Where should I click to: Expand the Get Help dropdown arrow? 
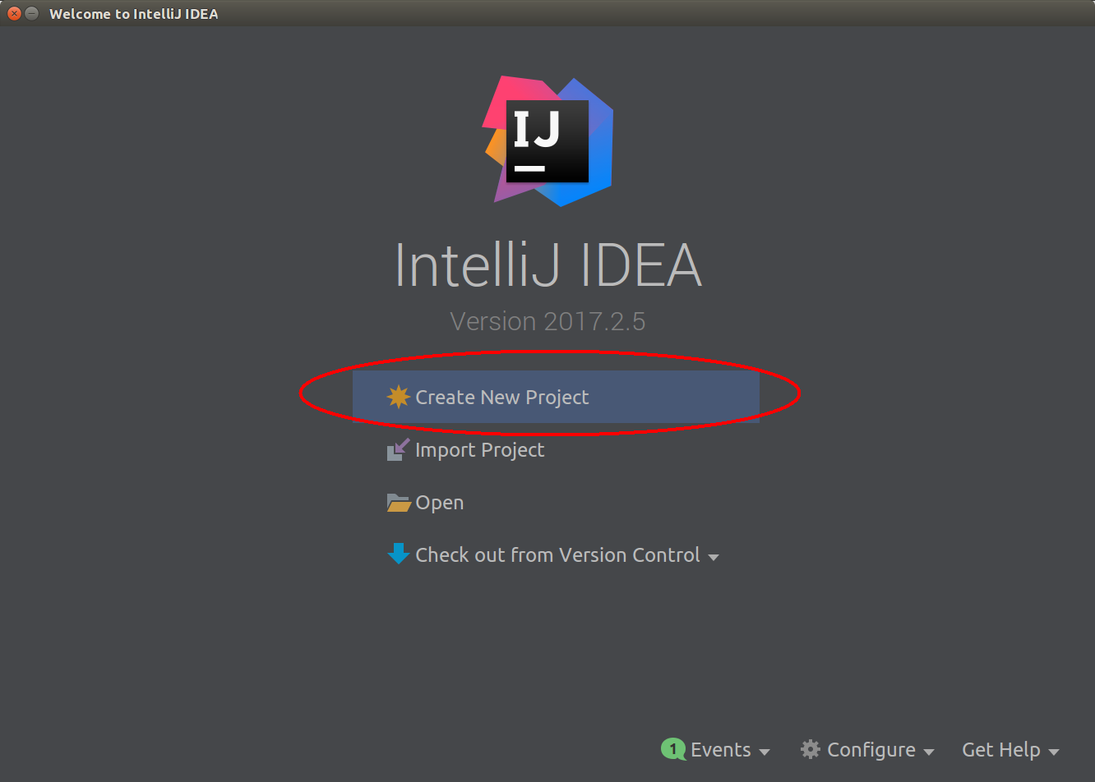[1054, 752]
